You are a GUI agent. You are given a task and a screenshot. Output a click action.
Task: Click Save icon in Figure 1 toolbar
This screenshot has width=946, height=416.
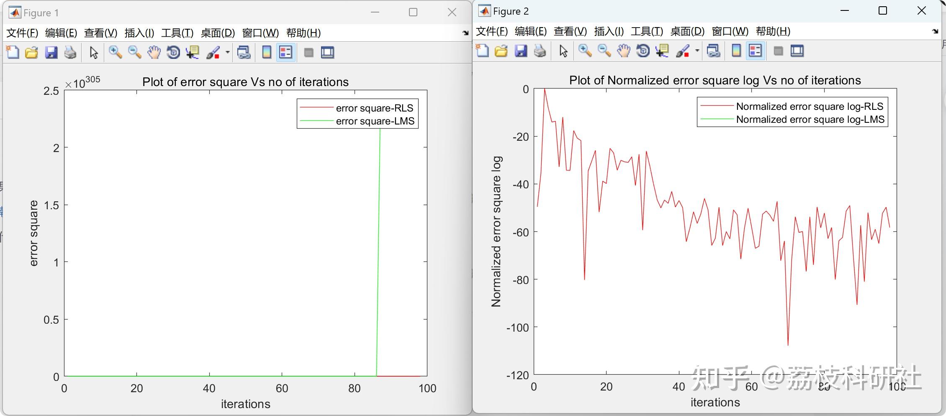[51, 53]
